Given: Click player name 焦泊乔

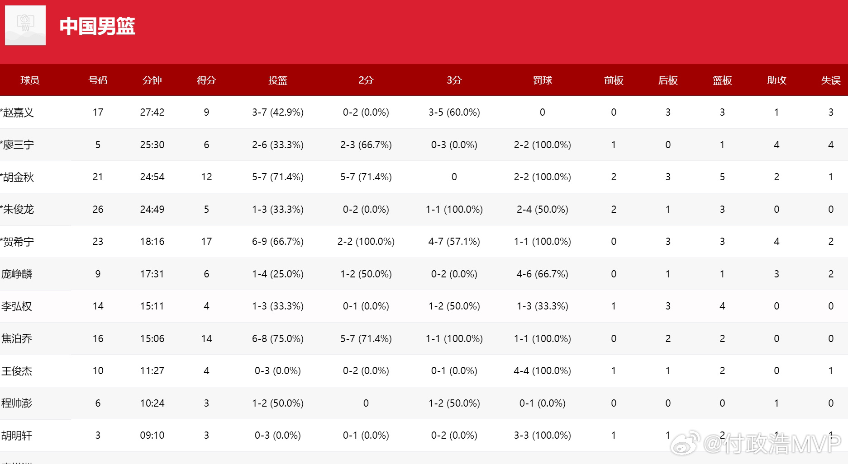Looking at the screenshot, I should [x=17, y=338].
